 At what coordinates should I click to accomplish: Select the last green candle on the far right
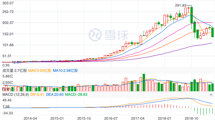pyautogui.click(x=213, y=32)
